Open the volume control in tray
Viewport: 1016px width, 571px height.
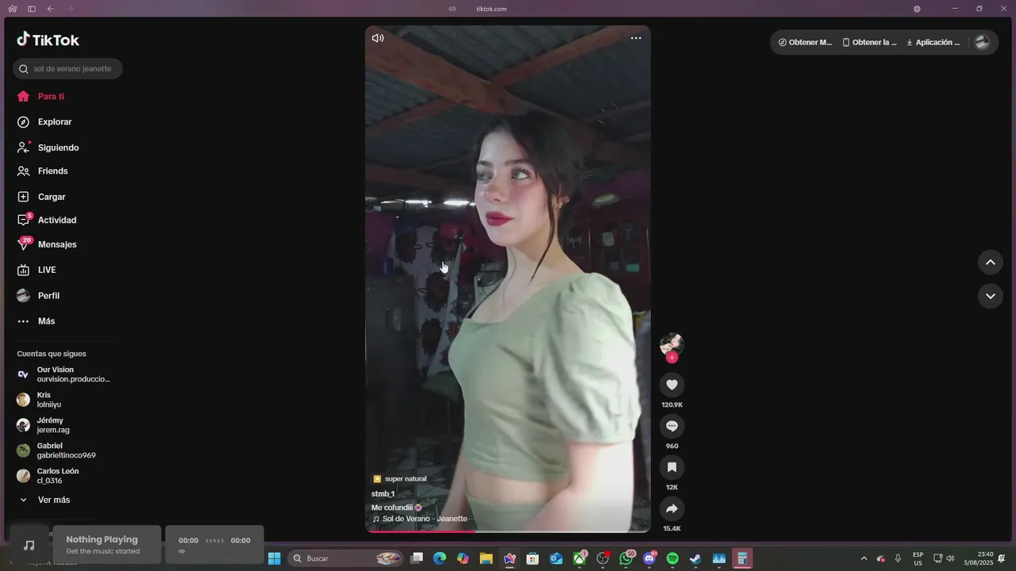[950, 558]
